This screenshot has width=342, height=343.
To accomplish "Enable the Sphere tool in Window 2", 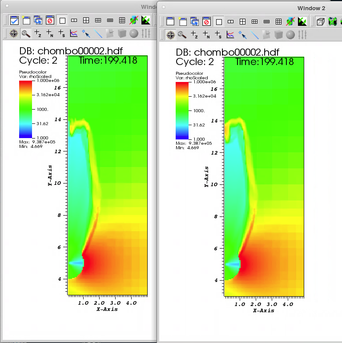I will 290,35.
